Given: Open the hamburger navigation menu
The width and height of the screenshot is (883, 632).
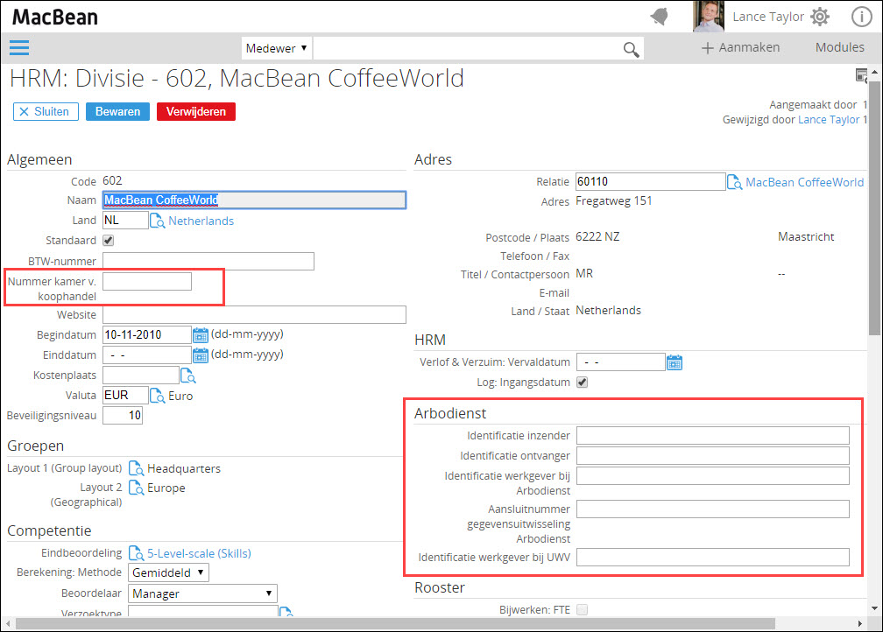Looking at the screenshot, I should pos(19,48).
